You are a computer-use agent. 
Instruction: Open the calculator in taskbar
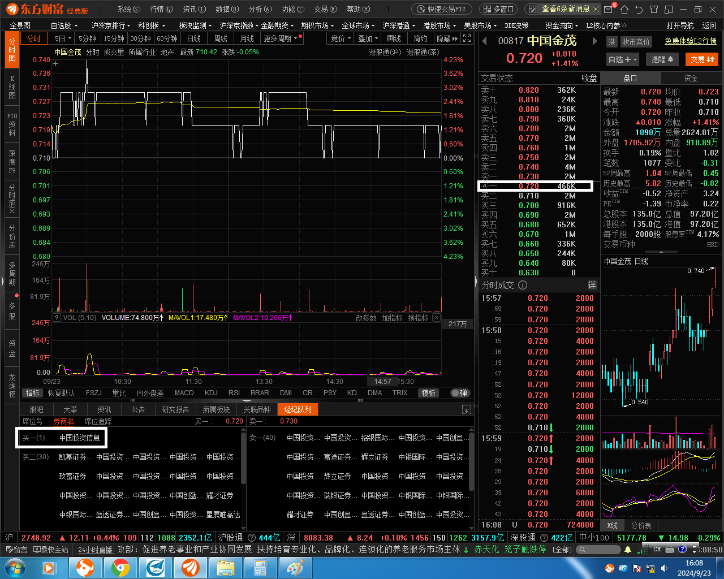pos(260,567)
